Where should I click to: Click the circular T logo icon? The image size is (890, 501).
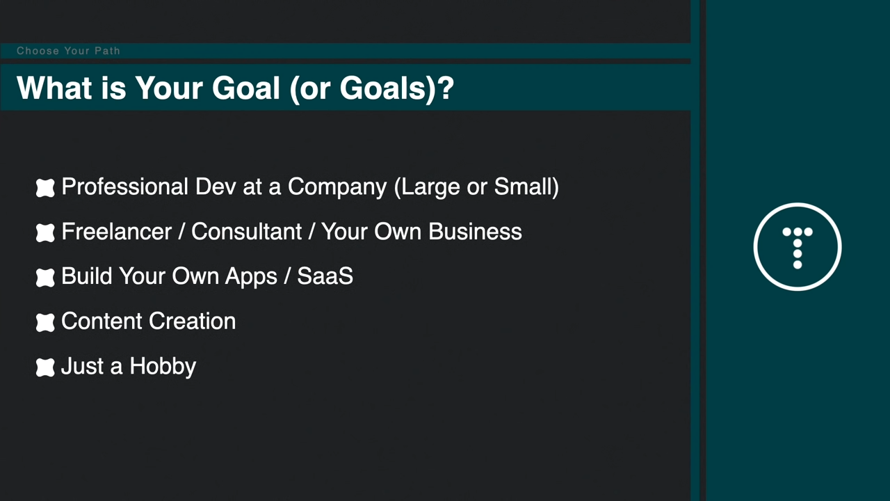coord(798,246)
